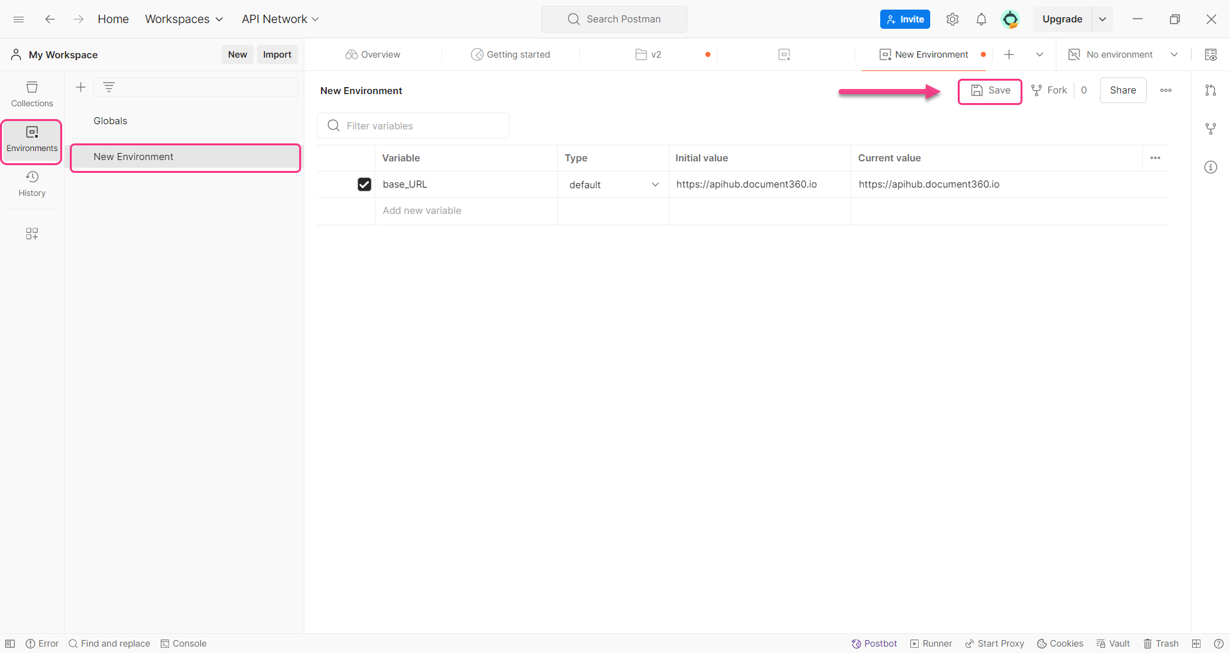Click the Invite button
The height and width of the screenshot is (653, 1230).
coord(905,19)
